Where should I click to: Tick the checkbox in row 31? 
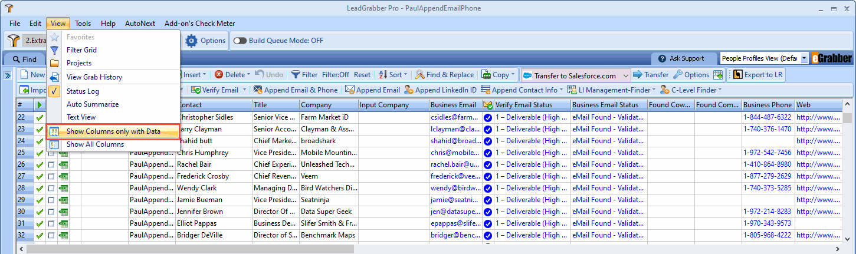pos(51,223)
